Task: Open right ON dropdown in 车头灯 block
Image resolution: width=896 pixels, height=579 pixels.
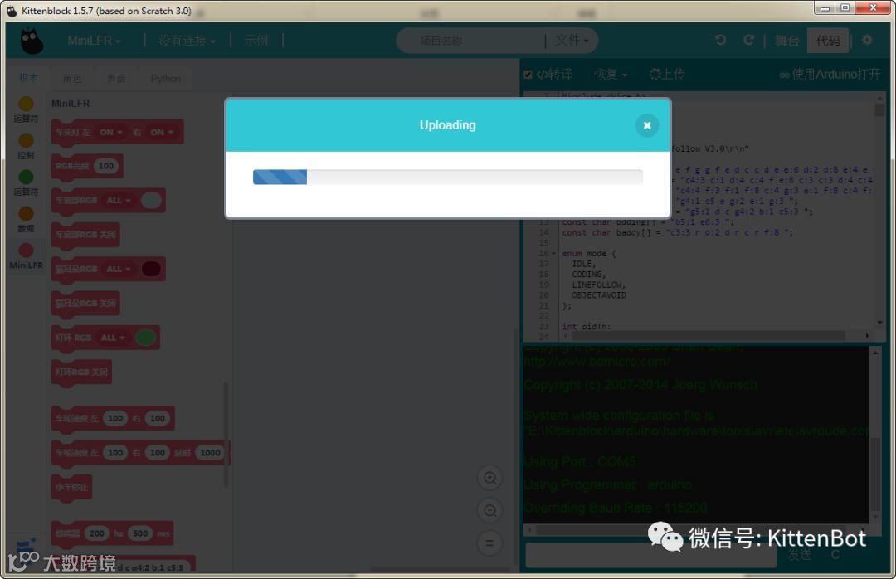Action: click(x=162, y=132)
